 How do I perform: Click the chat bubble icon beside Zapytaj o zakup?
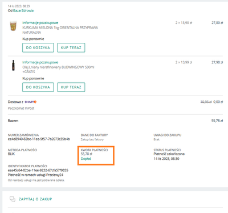(x=13, y=199)
